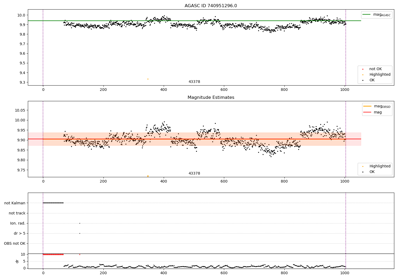Click 'OK' legend entry in top plot
Screen dimensions: 398x279
(369, 80)
